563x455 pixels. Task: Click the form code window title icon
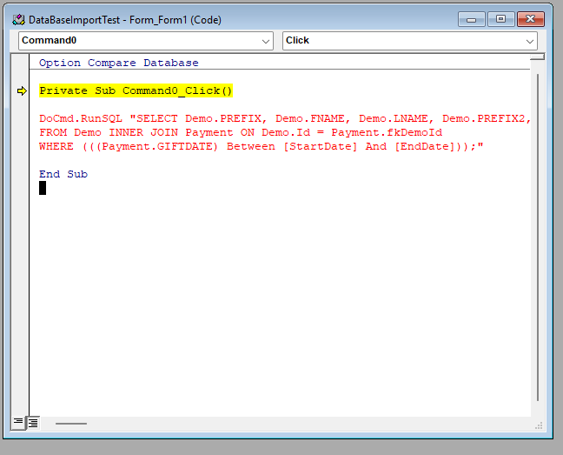18,20
